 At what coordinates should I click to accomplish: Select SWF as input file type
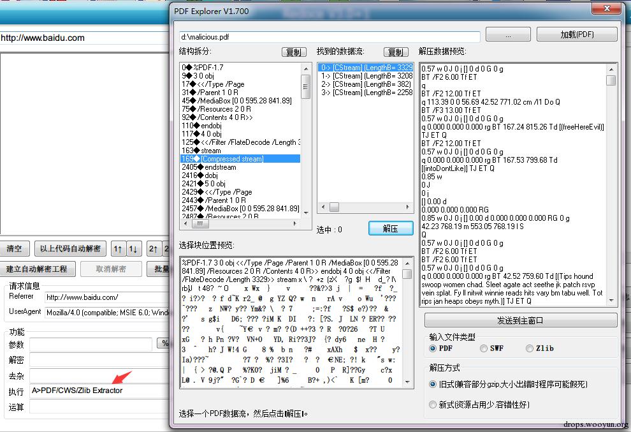click(484, 348)
